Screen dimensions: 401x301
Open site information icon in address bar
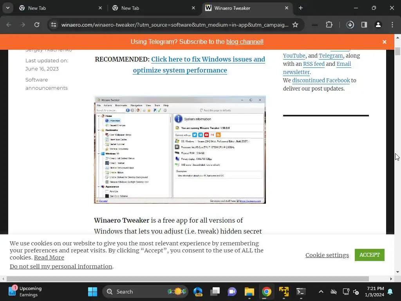(x=54, y=25)
